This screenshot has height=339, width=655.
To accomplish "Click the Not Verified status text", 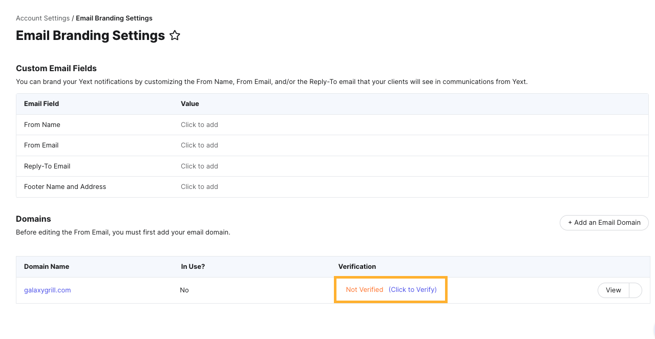I will [x=364, y=289].
